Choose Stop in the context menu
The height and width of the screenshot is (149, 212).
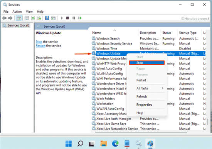[147, 63]
